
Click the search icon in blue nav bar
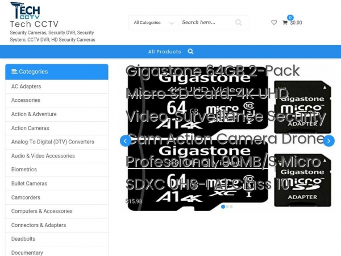(190, 52)
